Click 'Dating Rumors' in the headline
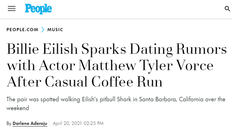 [x=178, y=49]
